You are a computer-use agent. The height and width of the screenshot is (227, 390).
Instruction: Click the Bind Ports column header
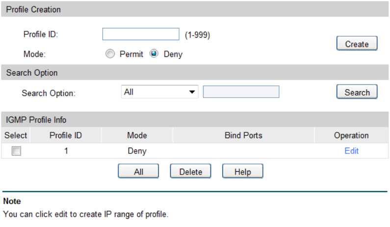(243, 135)
